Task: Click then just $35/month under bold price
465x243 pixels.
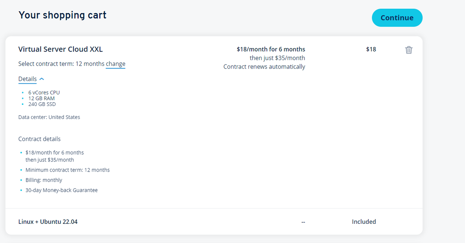Action: (x=278, y=58)
